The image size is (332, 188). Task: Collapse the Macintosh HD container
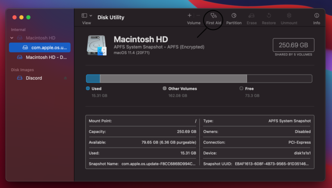tap(12, 38)
